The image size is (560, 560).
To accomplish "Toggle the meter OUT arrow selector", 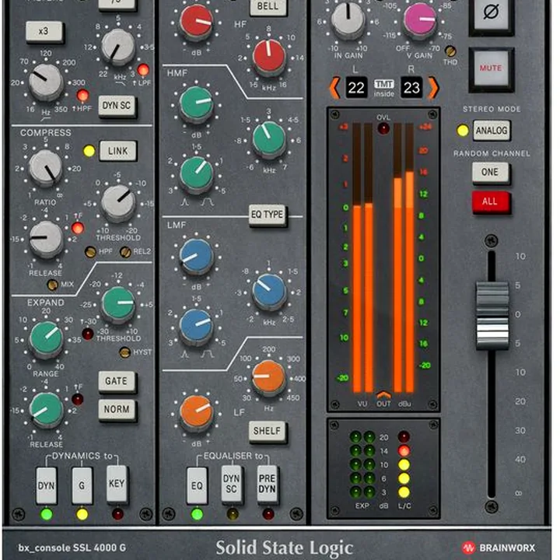I will [383, 395].
